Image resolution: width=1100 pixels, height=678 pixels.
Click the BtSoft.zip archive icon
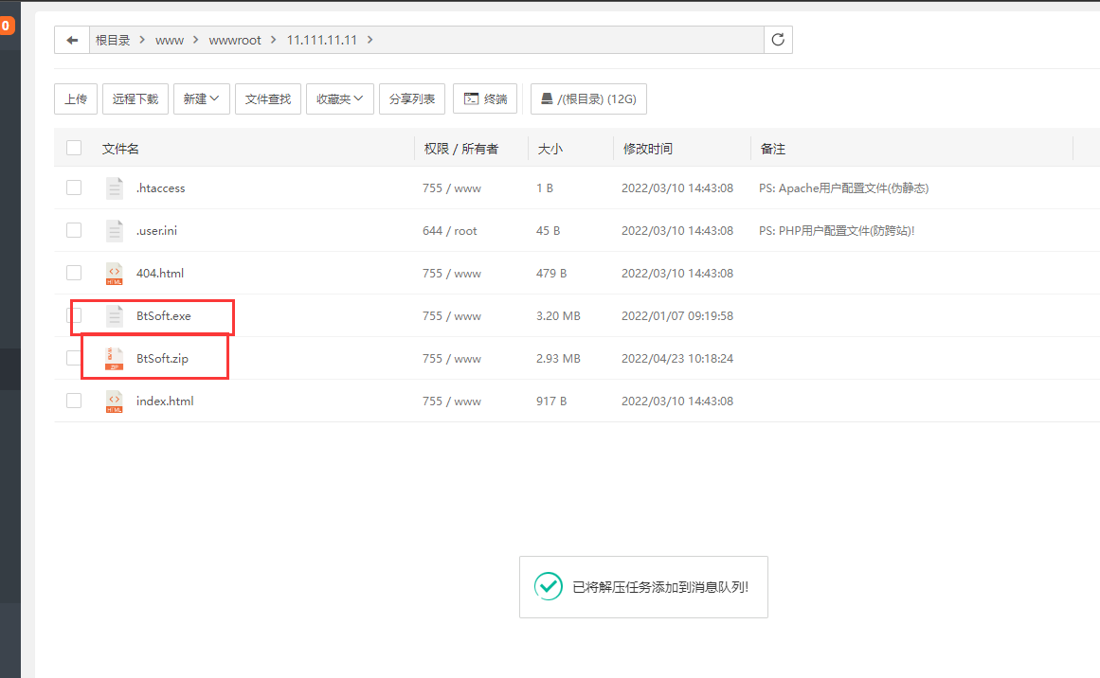point(115,358)
